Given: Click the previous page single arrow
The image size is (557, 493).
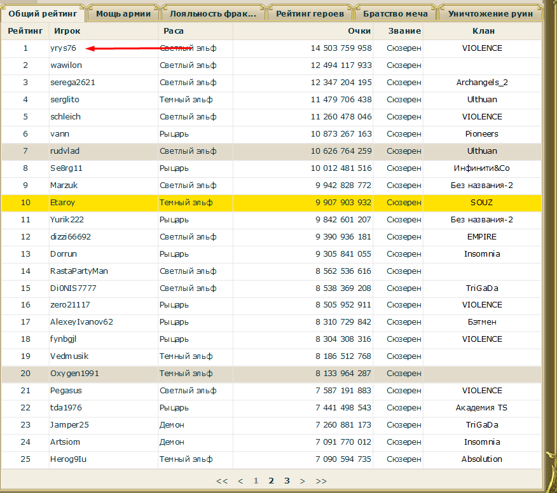Looking at the screenshot, I should coord(240,481).
